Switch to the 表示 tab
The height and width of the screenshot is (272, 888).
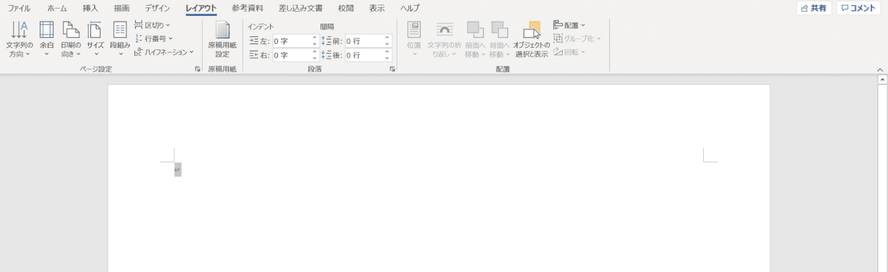tap(377, 8)
